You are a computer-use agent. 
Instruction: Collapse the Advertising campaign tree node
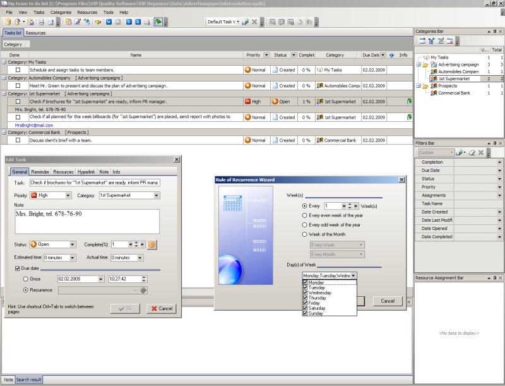tap(418, 64)
